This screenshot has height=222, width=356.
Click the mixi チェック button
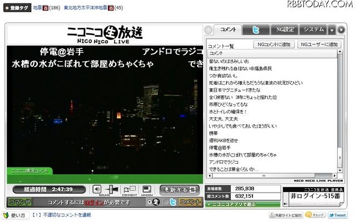coord(315,215)
